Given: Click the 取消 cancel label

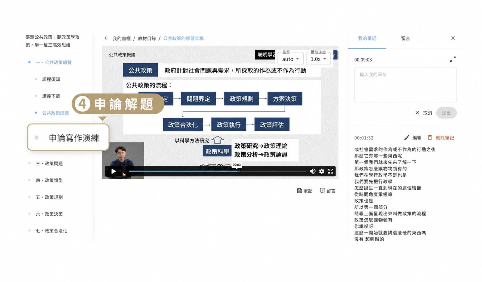Looking at the screenshot, I should point(428,113).
